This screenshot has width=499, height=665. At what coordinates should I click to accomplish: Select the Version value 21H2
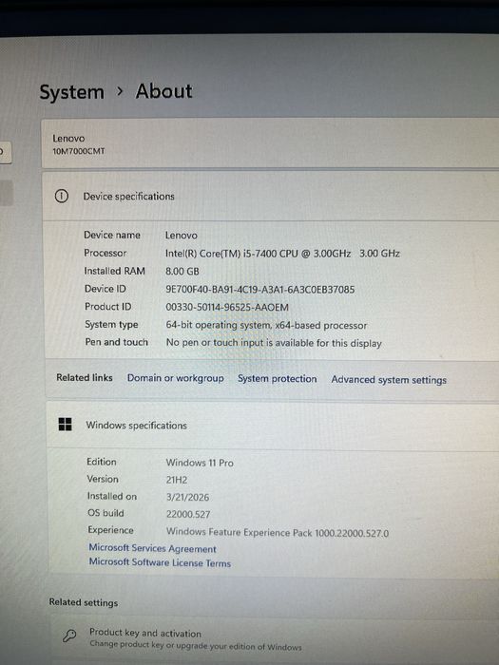(177, 480)
